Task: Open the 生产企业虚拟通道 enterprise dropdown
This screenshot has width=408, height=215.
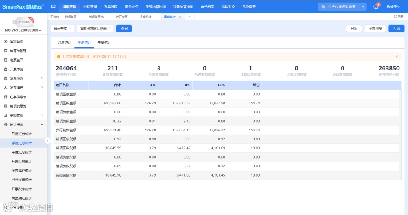Action: pyautogui.click(x=342, y=7)
